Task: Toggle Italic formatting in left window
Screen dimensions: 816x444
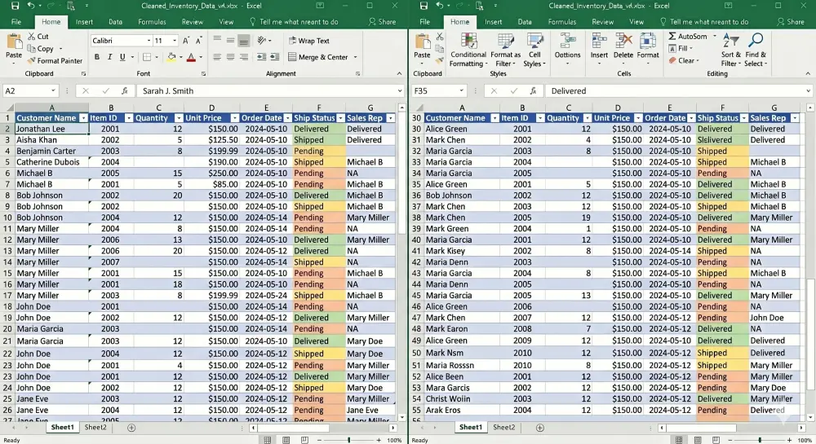Action: (110, 57)
